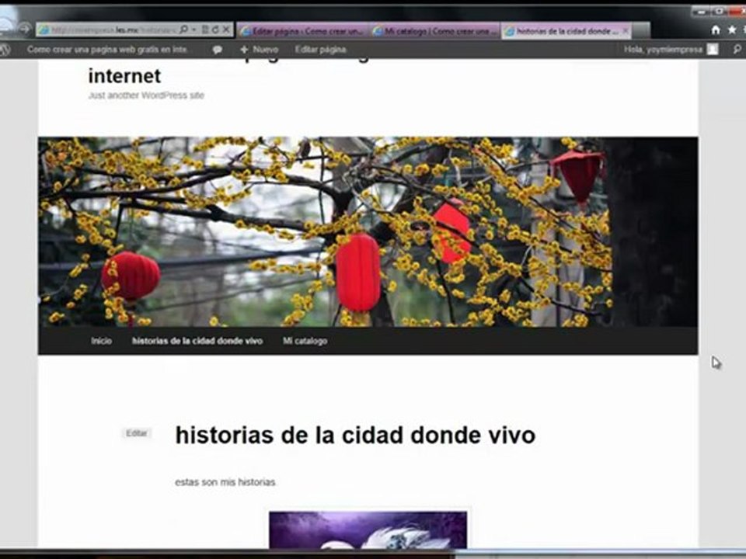This screenshot has width=746, height=559.
Task: Click the 'estas son mis historias' paragraph text
Action: coord(225,482)
